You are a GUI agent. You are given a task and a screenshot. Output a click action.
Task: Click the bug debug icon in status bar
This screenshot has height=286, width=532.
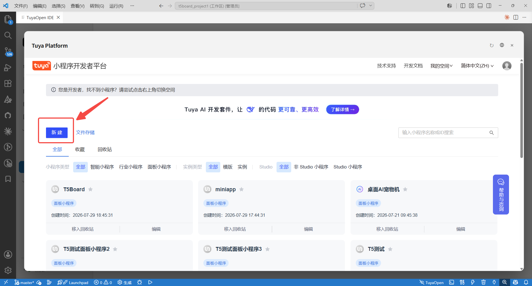[x=140, y=282]
